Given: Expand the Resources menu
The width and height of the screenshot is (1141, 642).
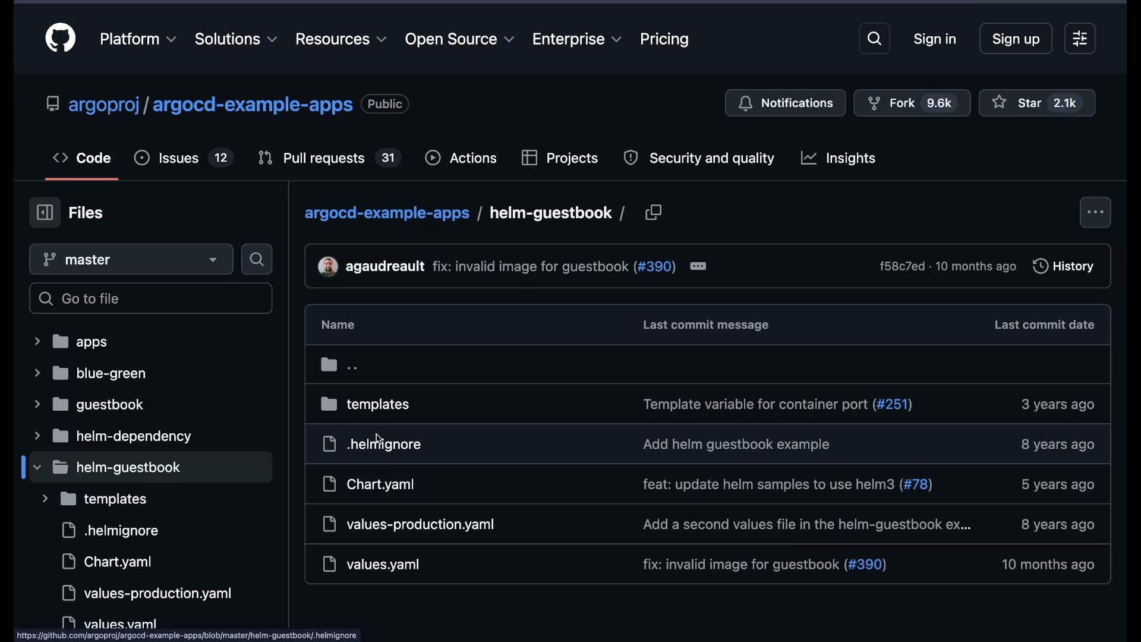Looking at the screenshot, I should pos(341,39).
